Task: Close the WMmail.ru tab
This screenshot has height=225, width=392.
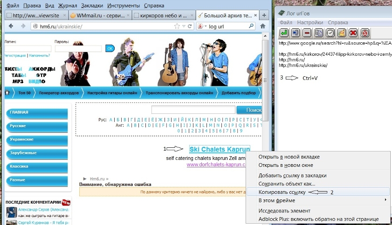Action: pos(128,15)
